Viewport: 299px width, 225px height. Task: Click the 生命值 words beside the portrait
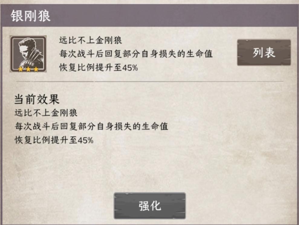tap(201, 54)
